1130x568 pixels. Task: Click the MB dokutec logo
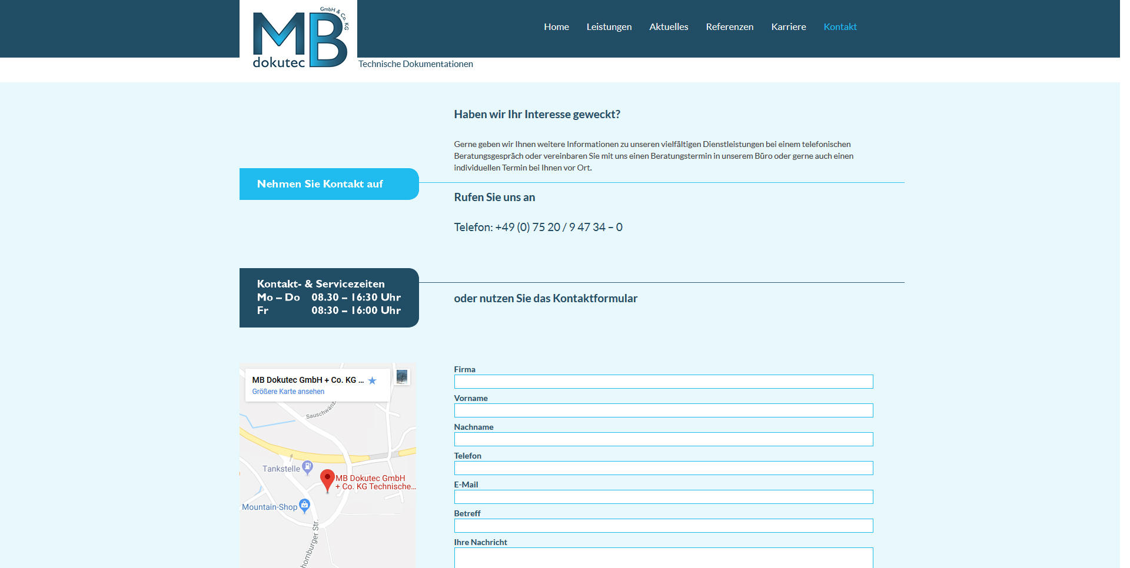(x=299, y=38)
